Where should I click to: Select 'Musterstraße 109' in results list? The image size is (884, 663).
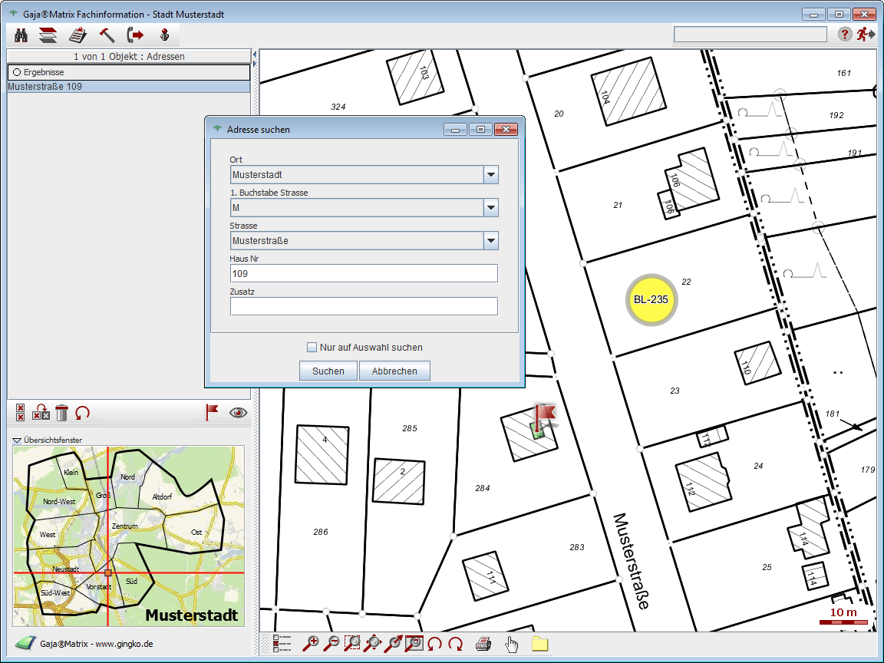[45, 87]
